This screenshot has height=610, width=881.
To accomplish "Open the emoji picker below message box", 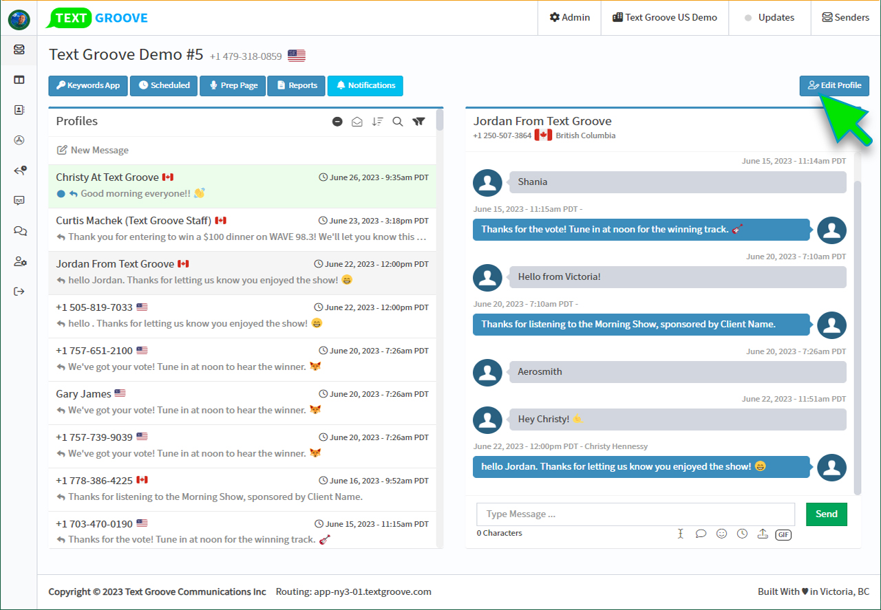I will tap(721, 534).
